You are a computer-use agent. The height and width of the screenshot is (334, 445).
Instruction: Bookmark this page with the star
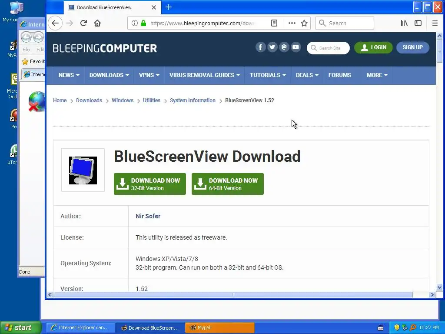pos(304,23)
